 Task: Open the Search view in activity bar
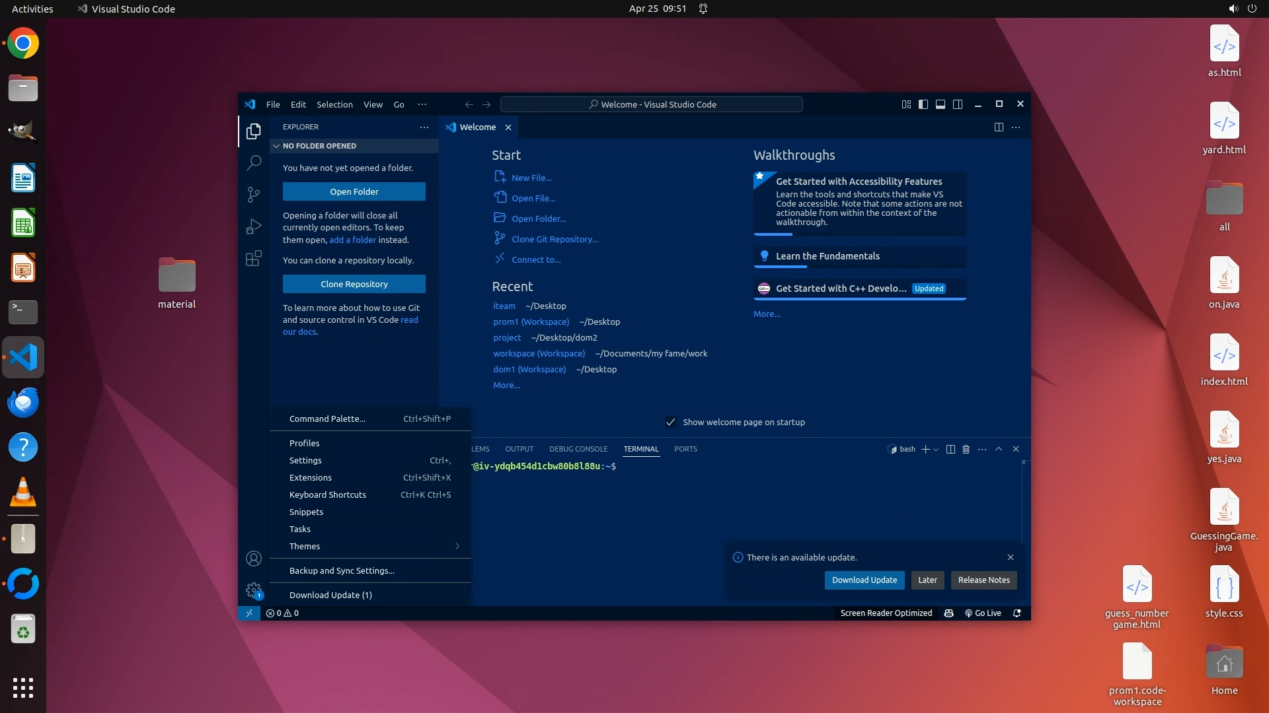point(254,162)
